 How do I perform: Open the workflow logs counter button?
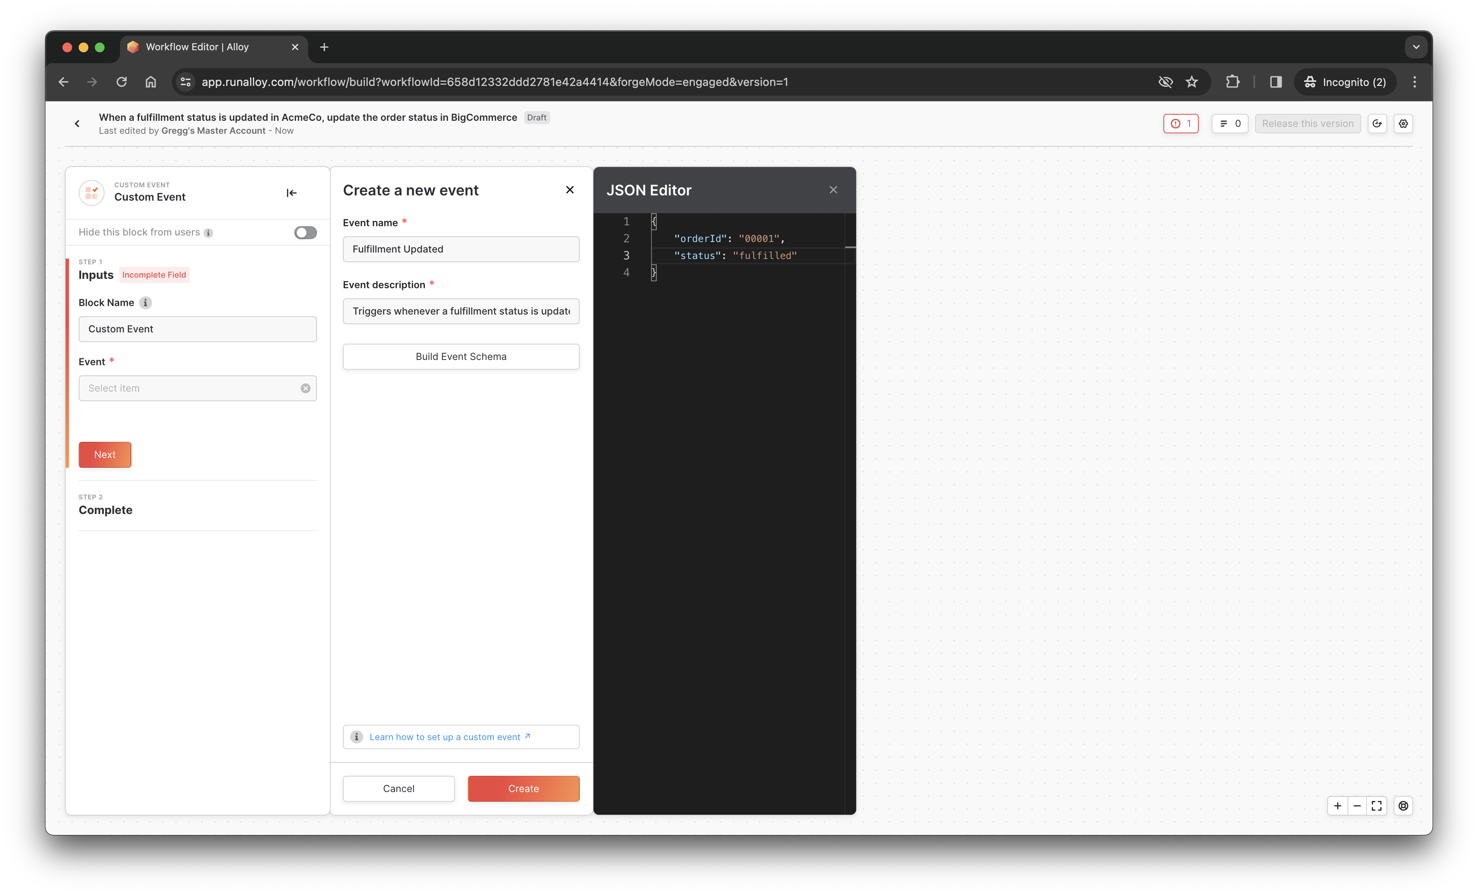[1230, 124]
